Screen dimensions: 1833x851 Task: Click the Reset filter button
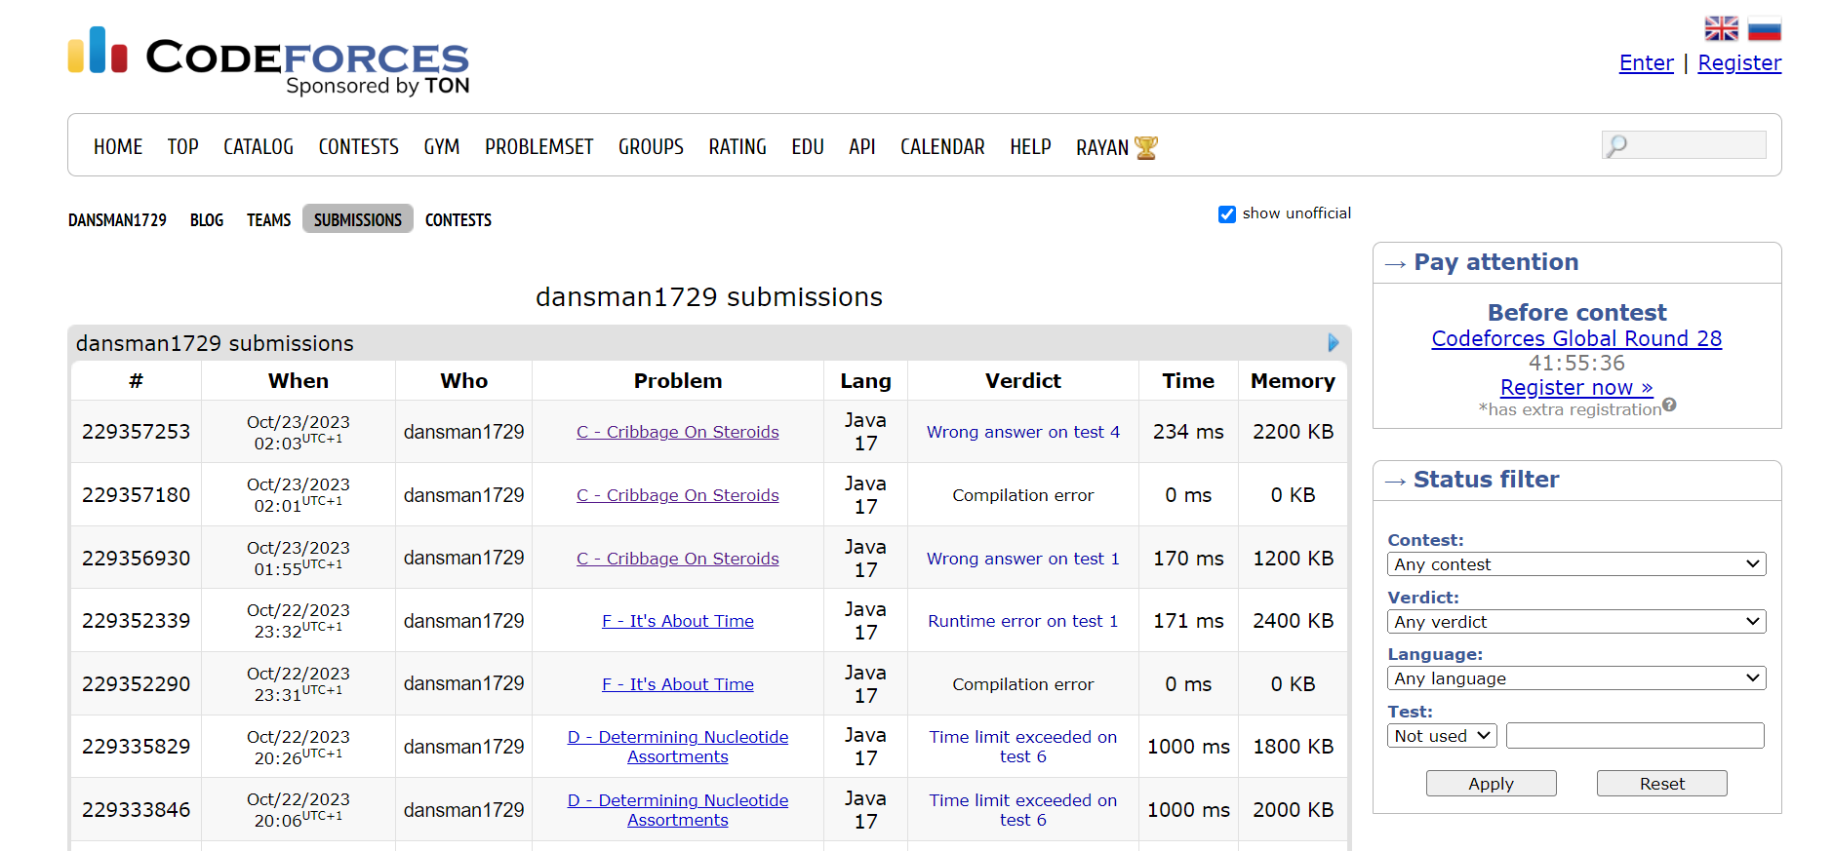pos(1661,784)
